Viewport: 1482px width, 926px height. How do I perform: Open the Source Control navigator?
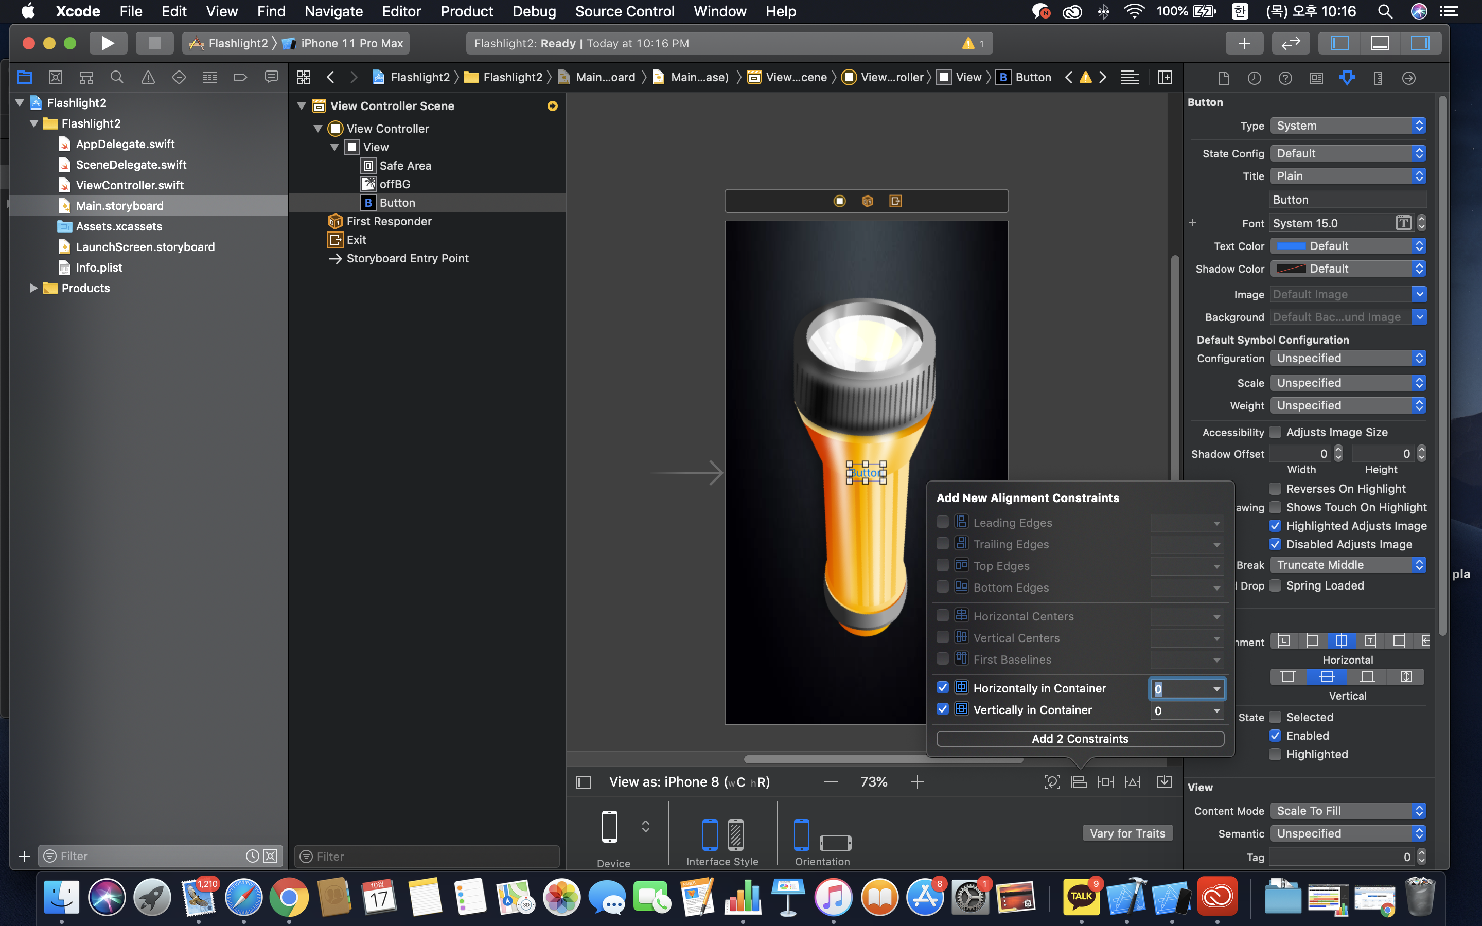[x=55, y=77]
